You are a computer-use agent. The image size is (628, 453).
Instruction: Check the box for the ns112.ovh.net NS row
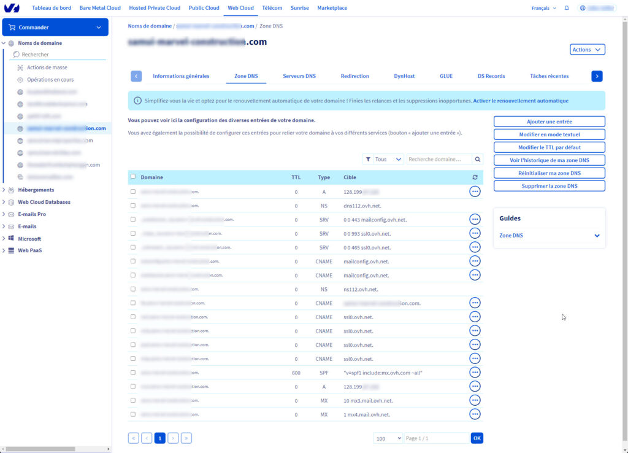133,288
